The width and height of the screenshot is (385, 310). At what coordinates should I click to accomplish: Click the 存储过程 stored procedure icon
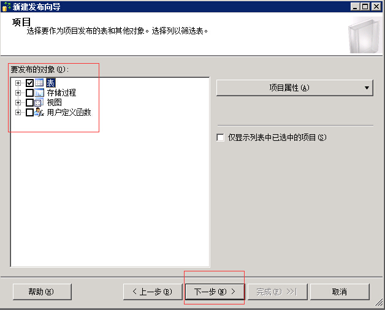coord(39,93)
